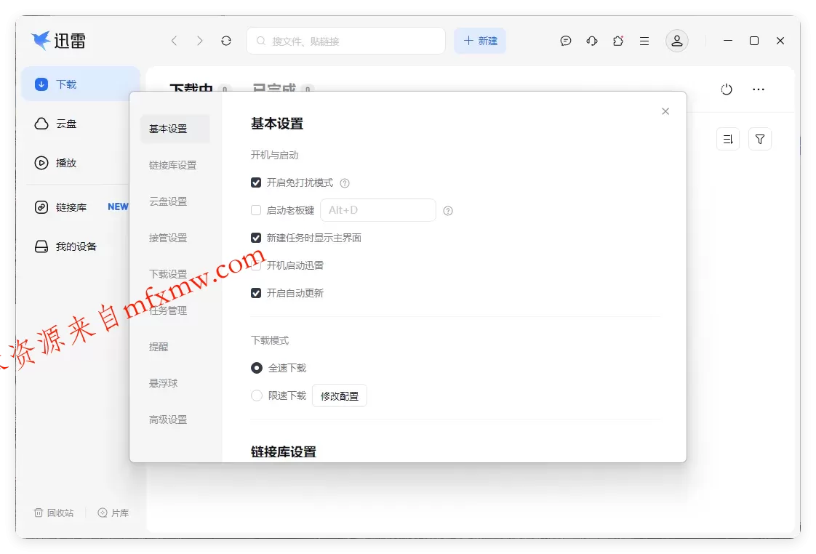Click the 搜文件、贴链接 search box
Screen dimensions: 816x554
pos(345,41)
